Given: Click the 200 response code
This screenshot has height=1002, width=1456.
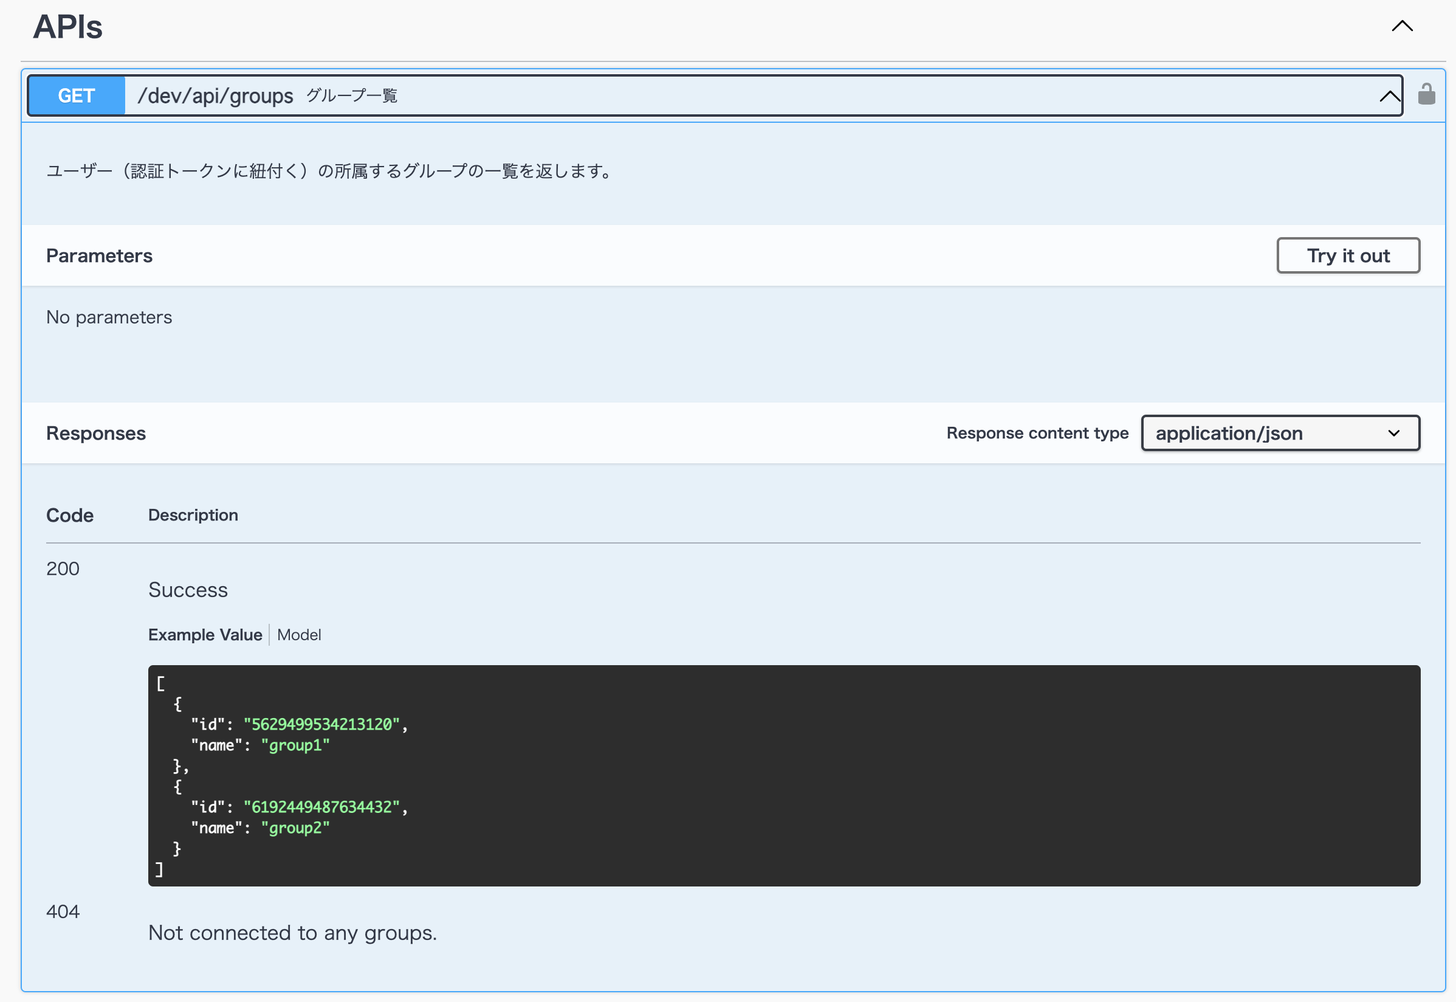Looking at the screenshot, I should click(x=63, y=569).
